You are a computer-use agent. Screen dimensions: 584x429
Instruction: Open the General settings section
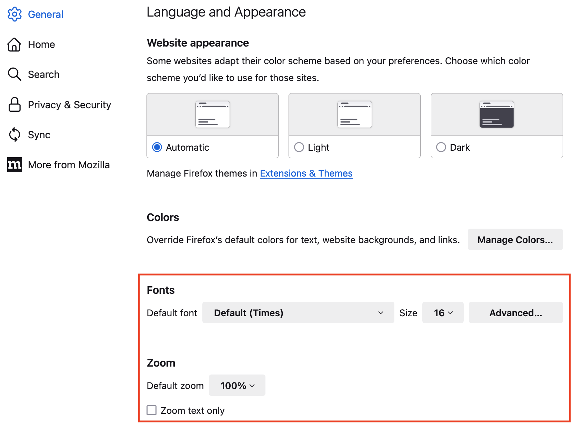click(x=46, y=14)
